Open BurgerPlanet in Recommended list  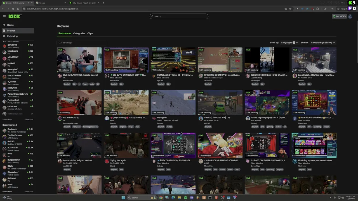pyautogui.click(x=18, y=161)
